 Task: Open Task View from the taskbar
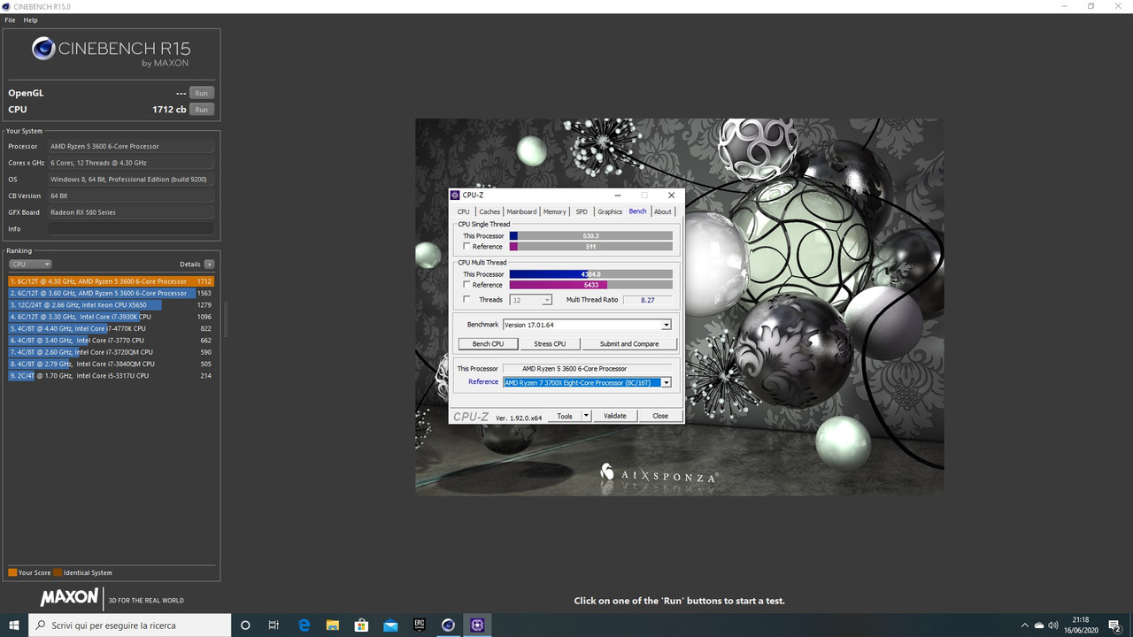pyautogui.click(x=274, y=625)
